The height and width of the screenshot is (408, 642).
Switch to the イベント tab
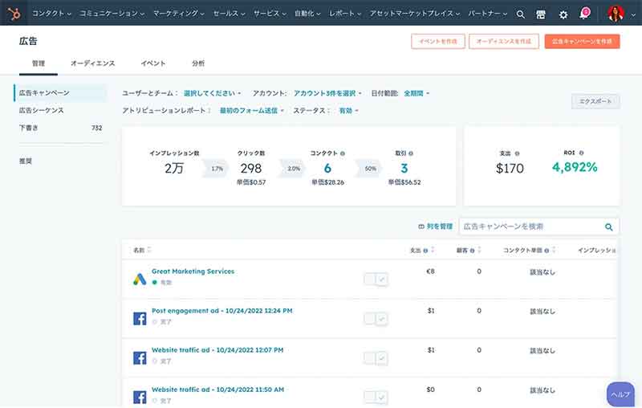(153, 63)
